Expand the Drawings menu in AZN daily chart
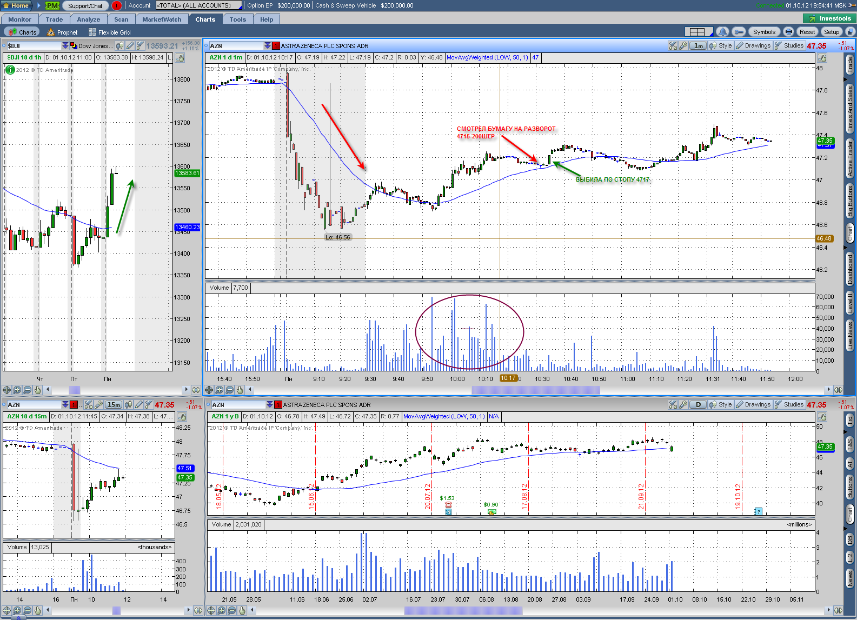 [x=753, y=405]
